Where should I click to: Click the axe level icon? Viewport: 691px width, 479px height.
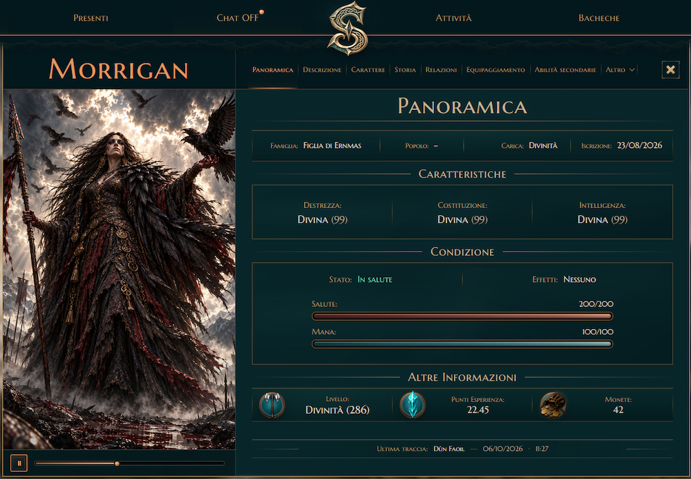[272, 405]
